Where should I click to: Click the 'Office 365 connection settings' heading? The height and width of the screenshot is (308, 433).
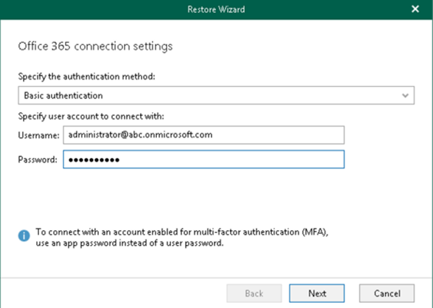[x=96, y=46]
